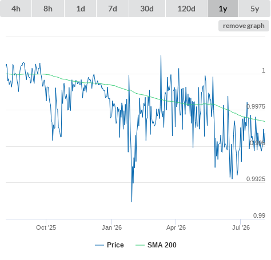Switch to the 8h time range

coord(48,9)
